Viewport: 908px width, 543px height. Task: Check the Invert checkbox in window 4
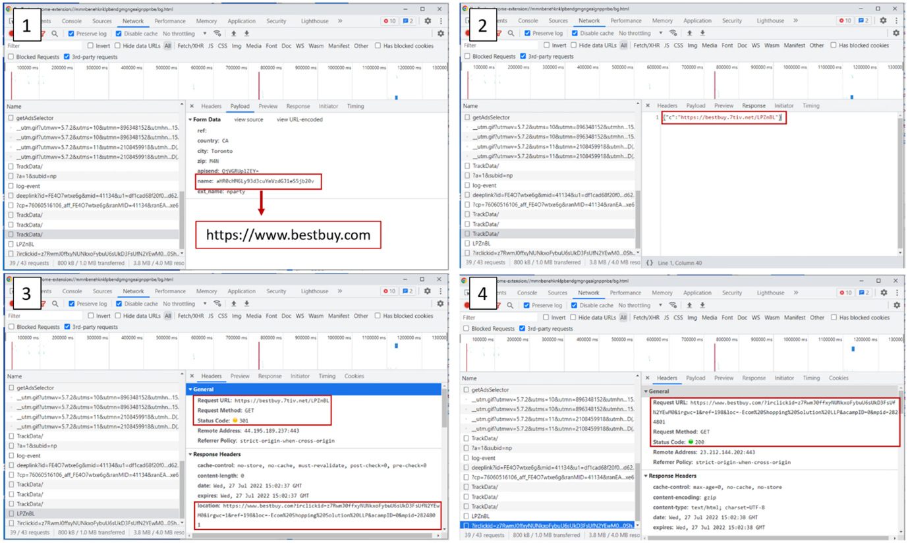[x=546, y=318]
